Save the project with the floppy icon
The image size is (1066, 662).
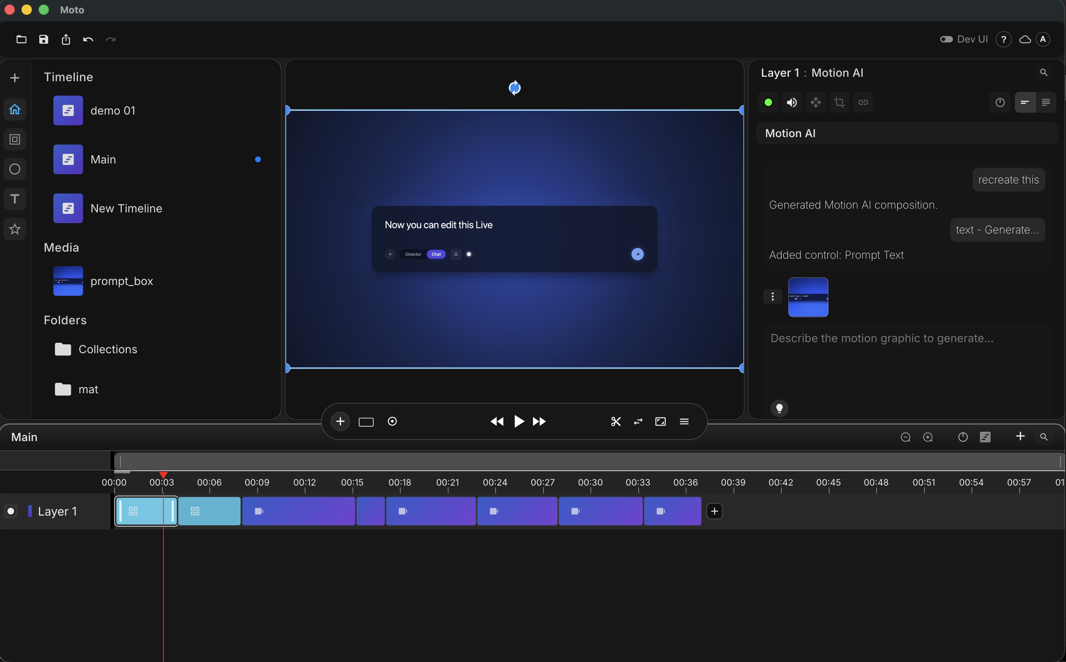pyautogui.click(x=43, y=39)
